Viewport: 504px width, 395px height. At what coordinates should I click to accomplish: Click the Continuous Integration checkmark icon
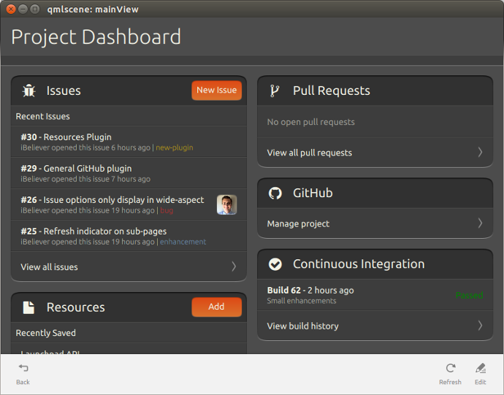275,264
